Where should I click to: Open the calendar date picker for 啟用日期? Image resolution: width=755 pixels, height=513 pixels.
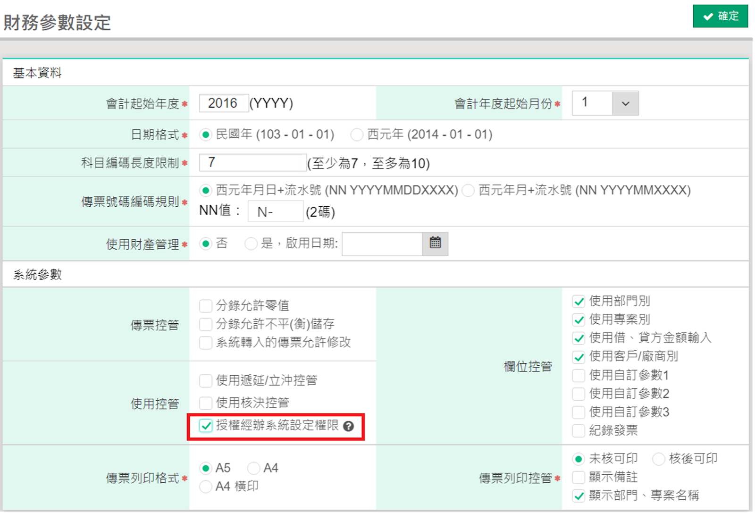click(435, 244)
